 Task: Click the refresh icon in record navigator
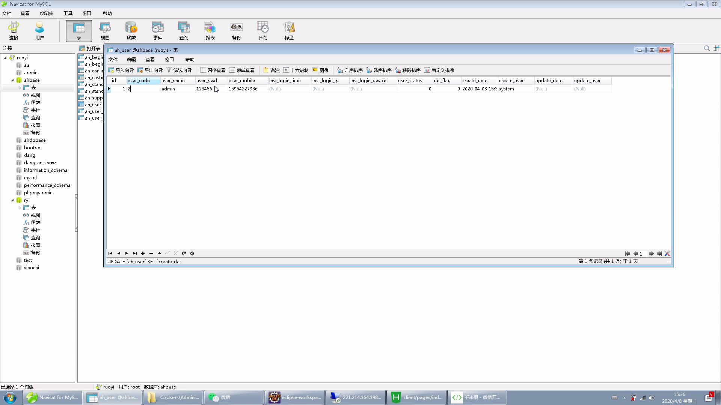point(184,253)
